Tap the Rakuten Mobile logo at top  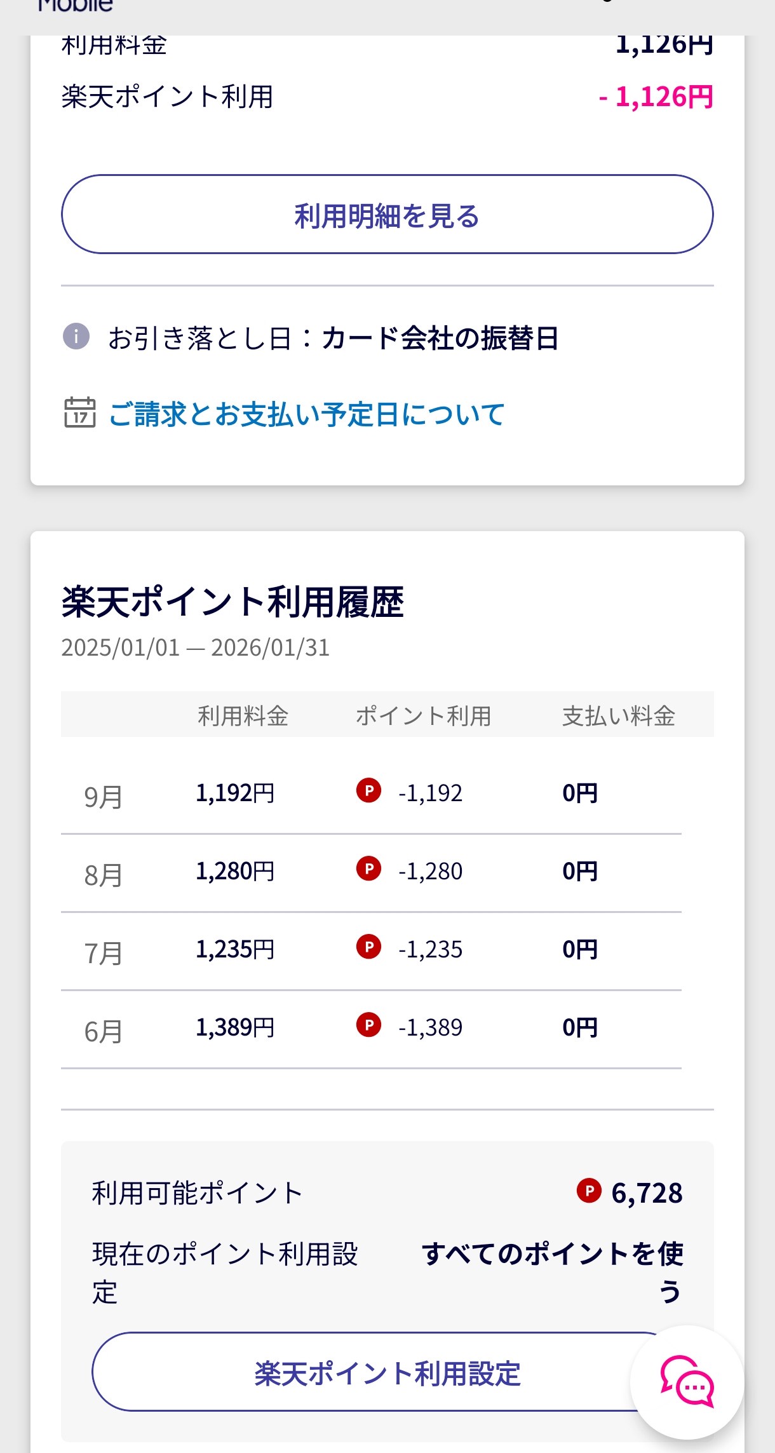(75, 6)
